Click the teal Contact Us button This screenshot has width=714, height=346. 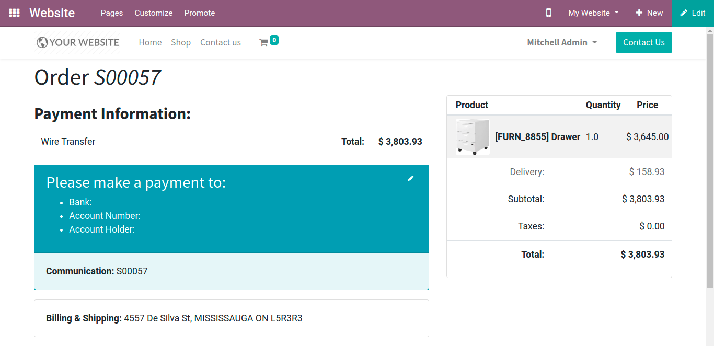[x=643, y=42]
